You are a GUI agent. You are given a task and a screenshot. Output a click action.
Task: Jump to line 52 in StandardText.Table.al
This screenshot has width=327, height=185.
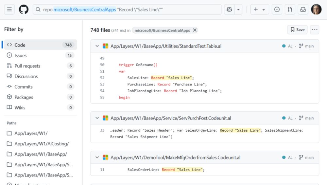[x=102, y=78]
